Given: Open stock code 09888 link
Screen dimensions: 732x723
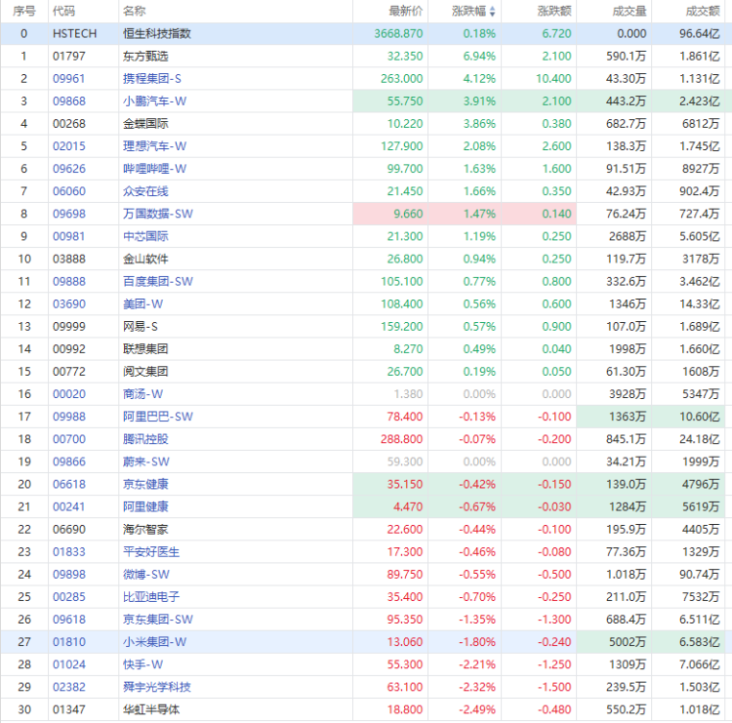Looking at the screenshot, I should click(x=69, y=281).
